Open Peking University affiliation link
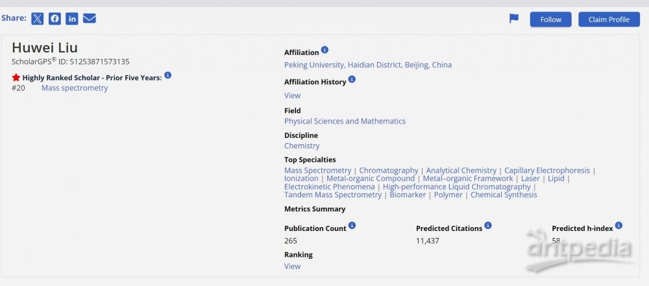The width and height of the screenshot is (649, 286). click(x=368, y=65)
